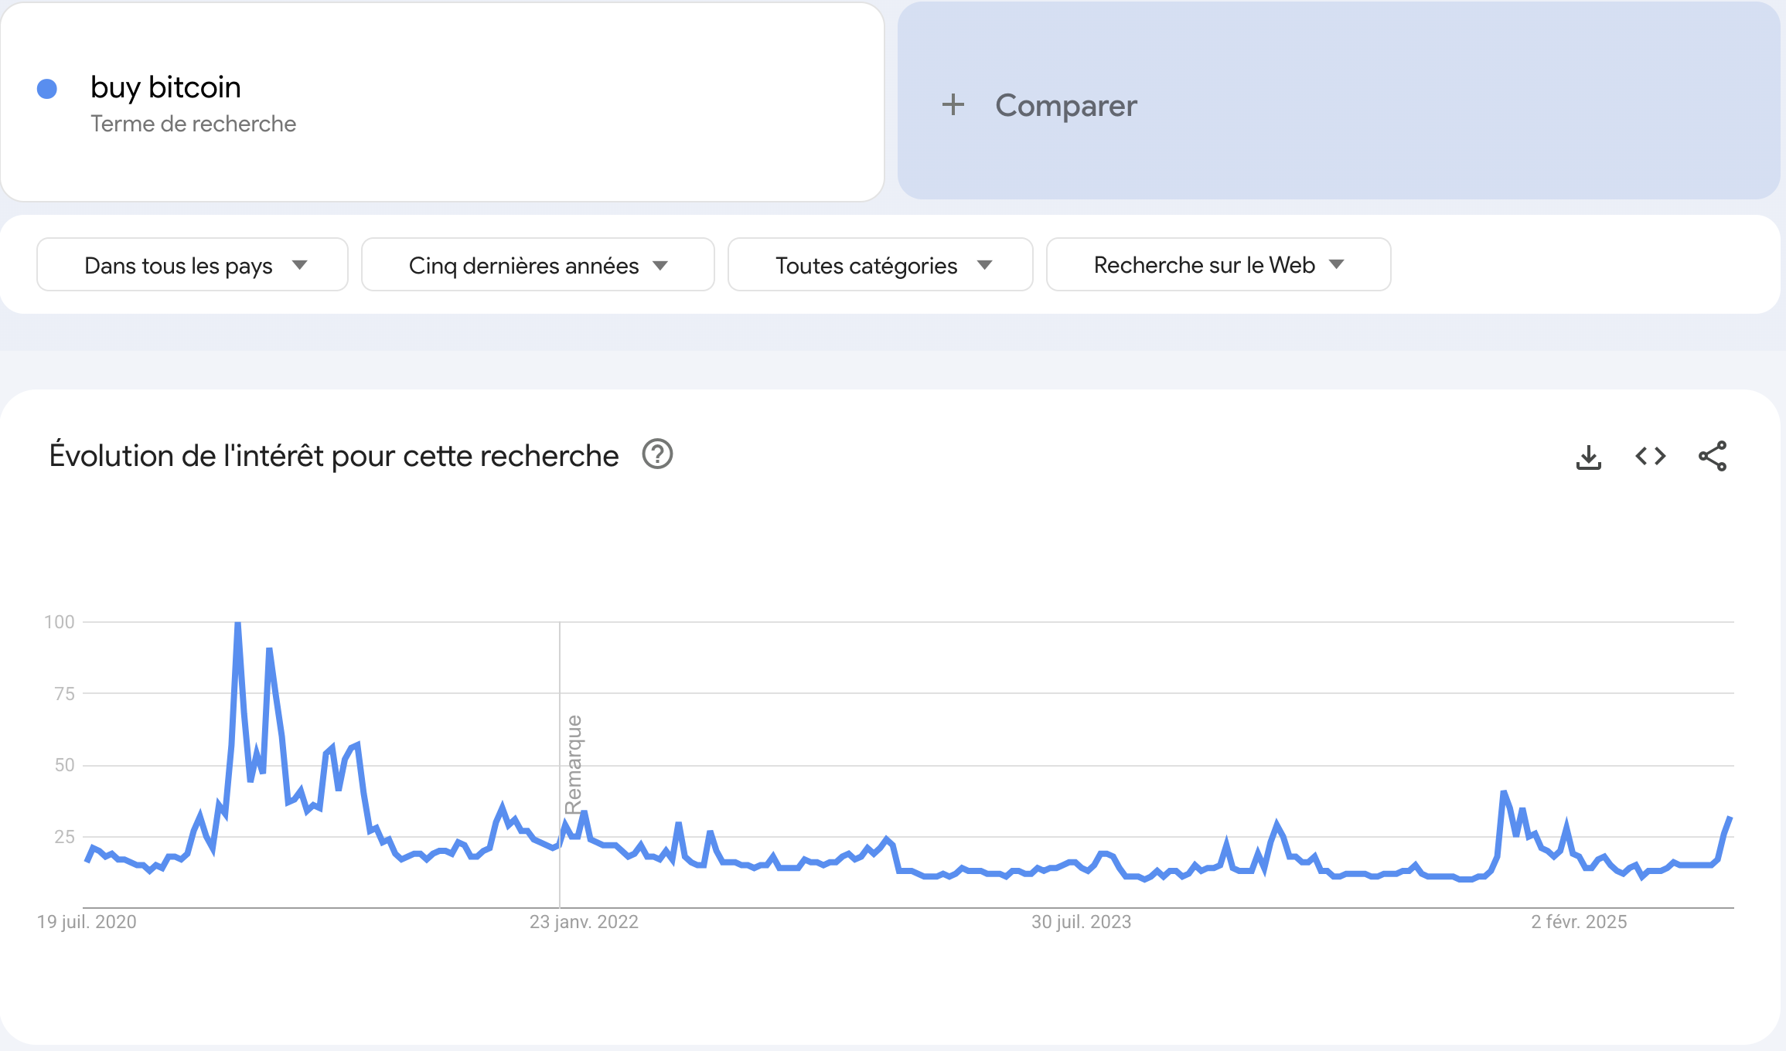This screenshot has width=1786, height=1051.
Task: Click the '19 juil. 2020' axis label
Action: [87, 922]
